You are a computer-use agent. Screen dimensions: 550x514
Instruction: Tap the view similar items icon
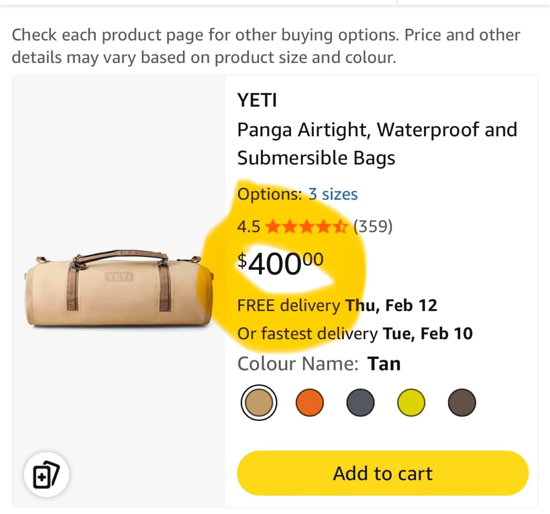coord(46,474)
